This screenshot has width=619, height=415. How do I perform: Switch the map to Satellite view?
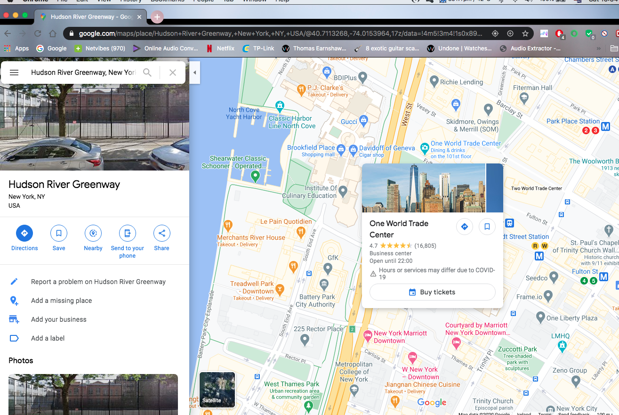[217, 390]
